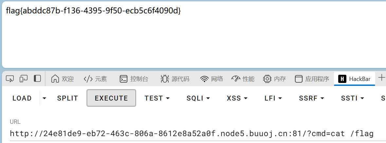Open the Sources (源代码) bug icon tab
The width and height of the screenshot is (386, 143).
[x=175, y=79]
